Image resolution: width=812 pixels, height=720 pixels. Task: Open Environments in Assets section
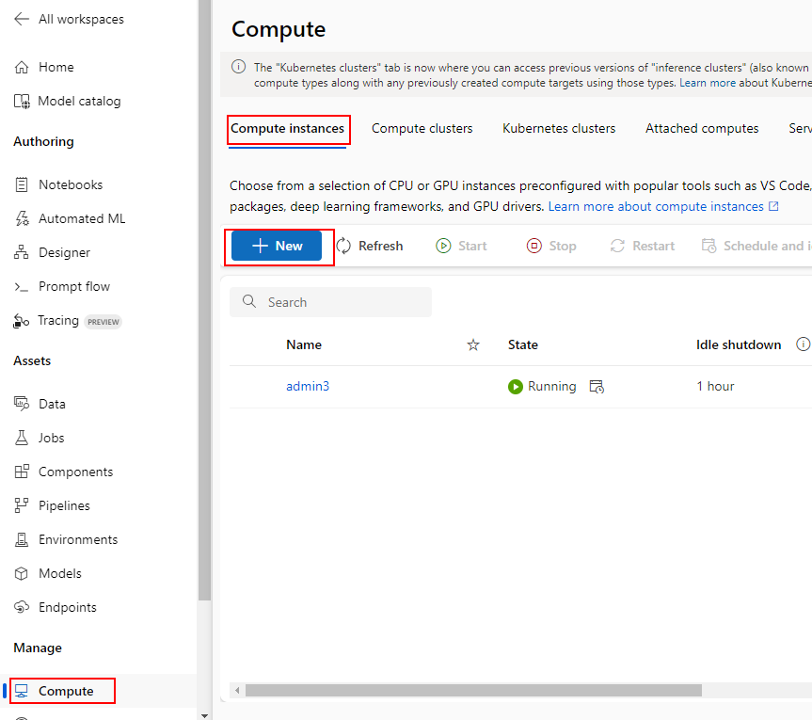click(x=77, y=539)
